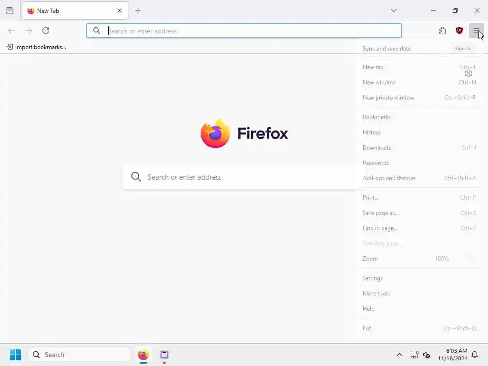Select the New Tab tab
This screenshot has width=488, height=366.
tap(75, 10)
